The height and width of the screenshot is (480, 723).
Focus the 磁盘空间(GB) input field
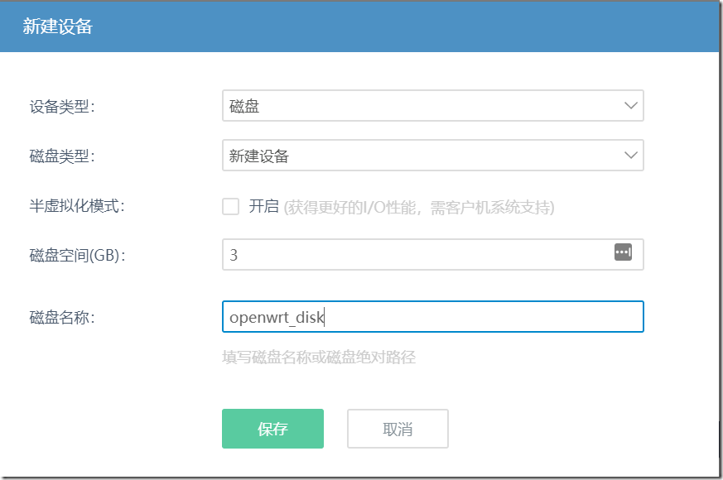coord(414,255)
